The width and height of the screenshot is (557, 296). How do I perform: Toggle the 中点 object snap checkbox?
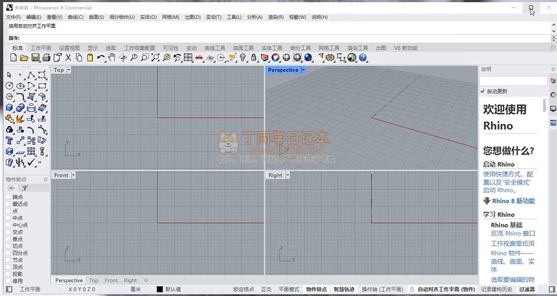pos(8,218)
